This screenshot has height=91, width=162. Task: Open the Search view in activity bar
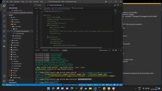(x=4, y=11)
